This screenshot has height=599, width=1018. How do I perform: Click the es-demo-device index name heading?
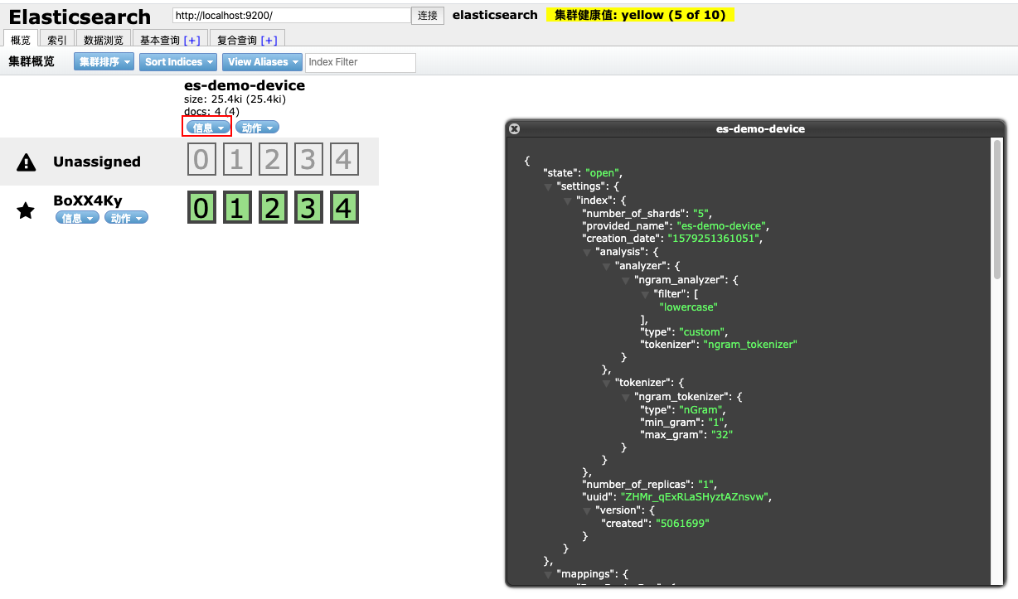pos(245,85)
